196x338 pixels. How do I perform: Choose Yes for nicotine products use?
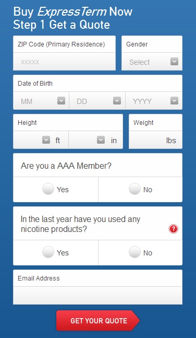pyautogui.click(x=48, y=252)
